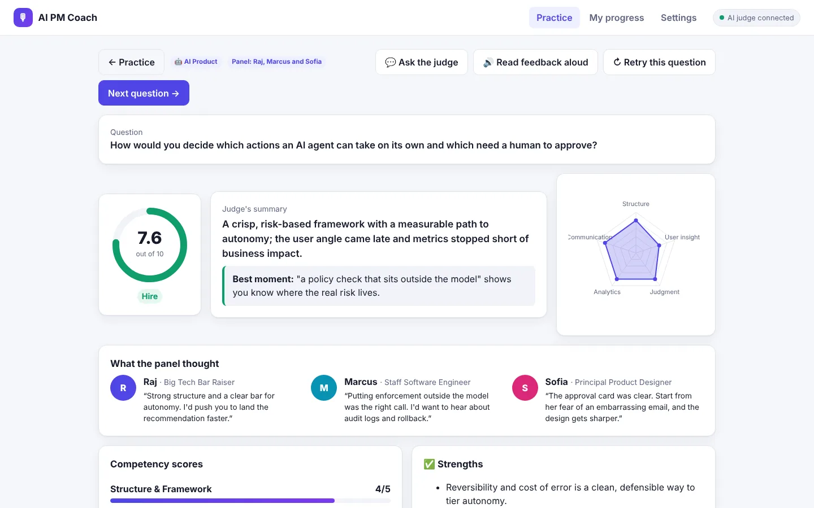Click the AI PM Coach app title
814x508 pixels.
pos(68,17)
